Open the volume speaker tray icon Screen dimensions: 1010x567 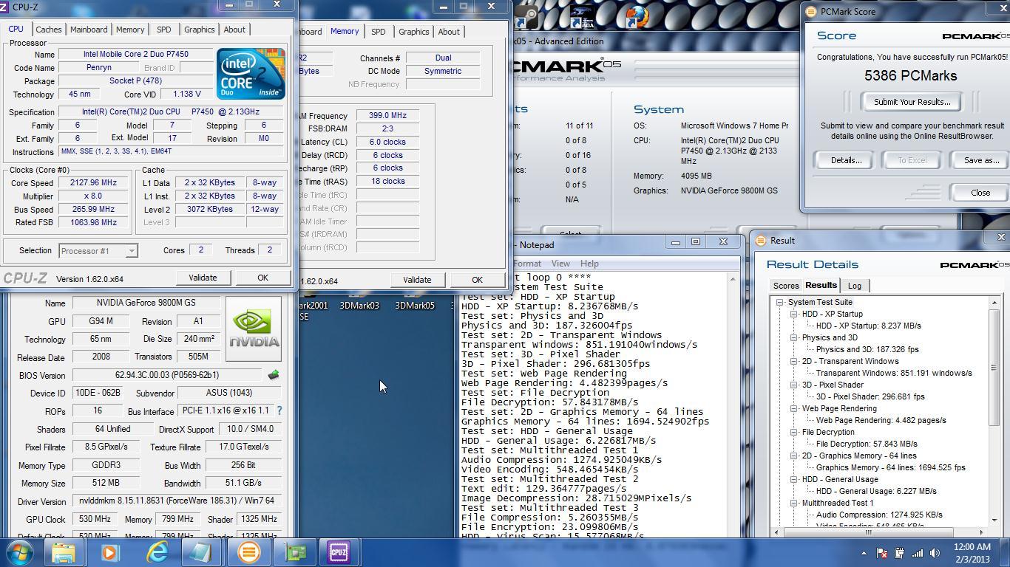pos(936,553)
